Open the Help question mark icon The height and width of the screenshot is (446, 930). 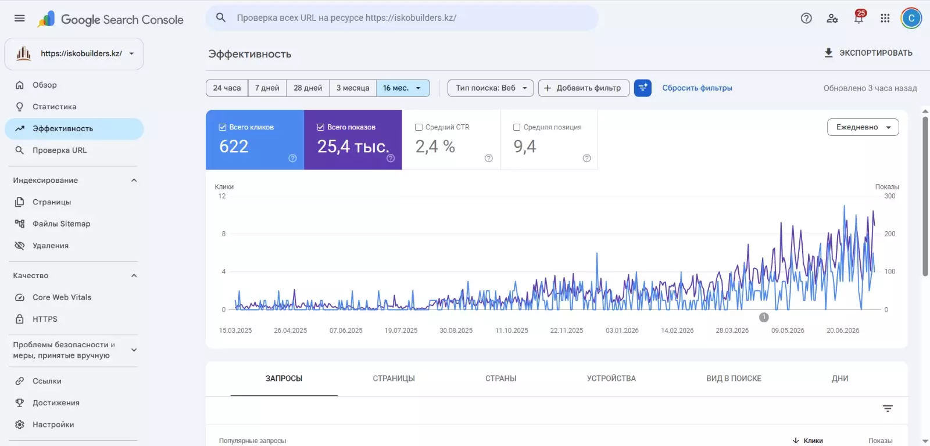806,18
